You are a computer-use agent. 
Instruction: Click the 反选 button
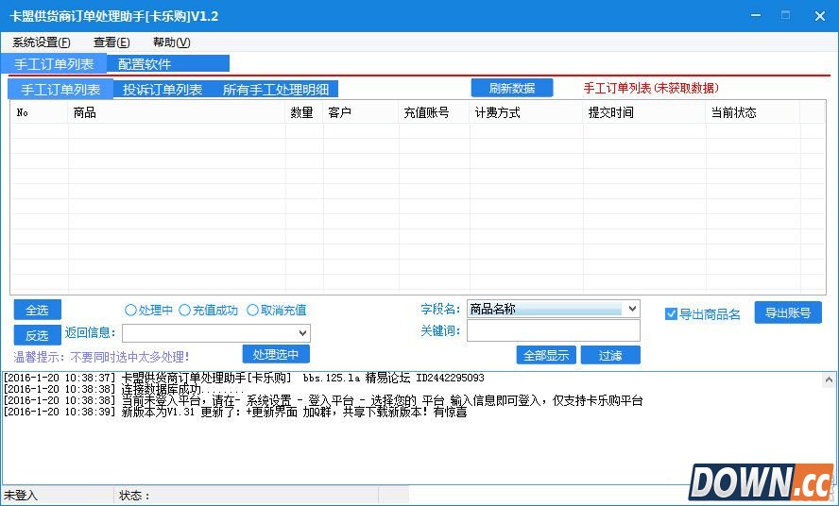point(37,335)
